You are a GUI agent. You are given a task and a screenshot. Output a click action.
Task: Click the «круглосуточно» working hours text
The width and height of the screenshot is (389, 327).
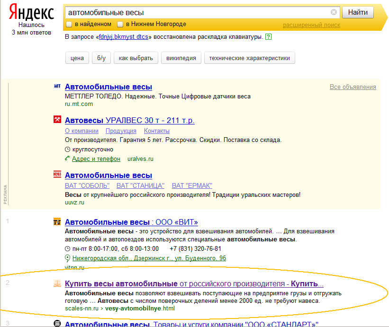(93, 150)
